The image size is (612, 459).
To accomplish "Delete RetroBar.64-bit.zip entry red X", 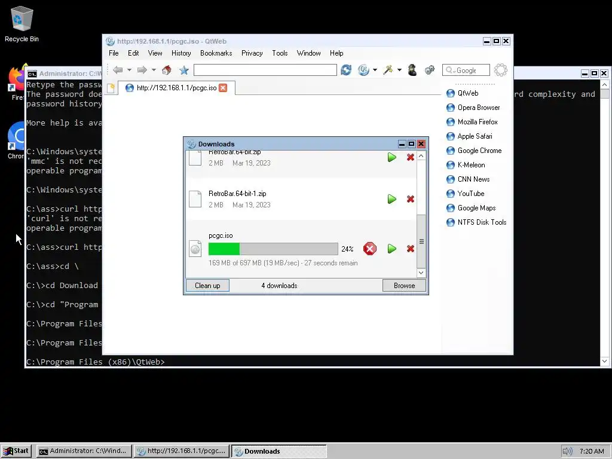I will (410, 157).
